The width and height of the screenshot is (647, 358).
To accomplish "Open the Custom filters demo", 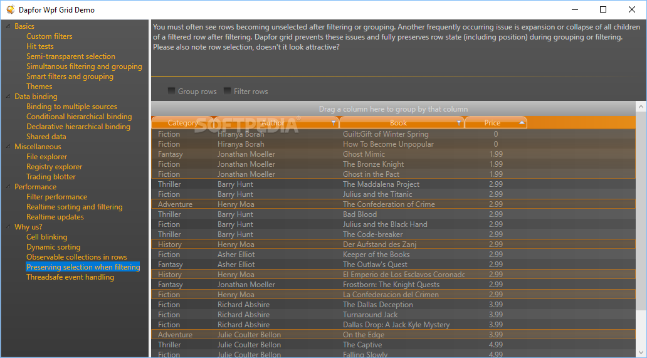I will coord(49,36).
